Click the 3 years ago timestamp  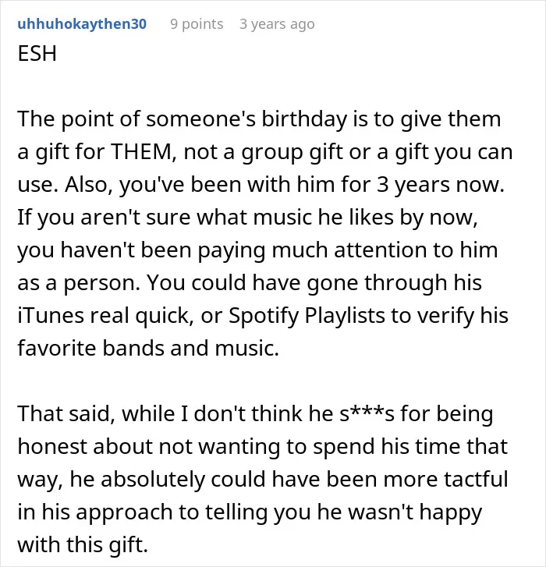coord(277,24)
